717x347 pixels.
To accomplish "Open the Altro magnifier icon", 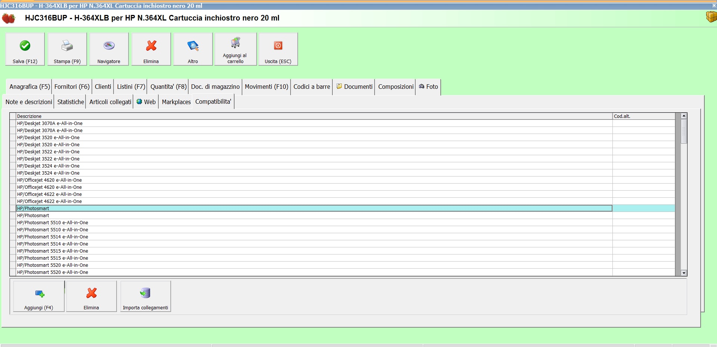I will click(x=193, y=46).
